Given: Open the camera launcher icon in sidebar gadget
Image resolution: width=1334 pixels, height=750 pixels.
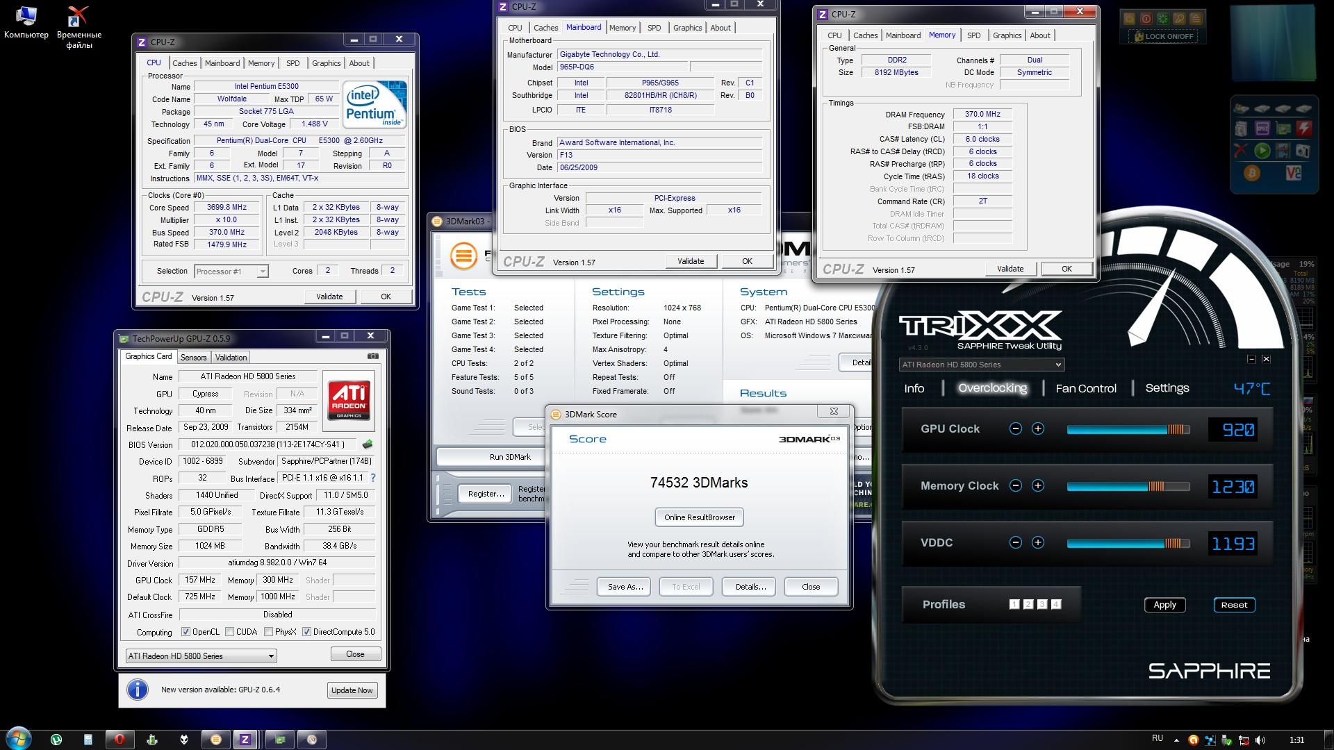Looking at the screenshot, I should (1303, 151).
